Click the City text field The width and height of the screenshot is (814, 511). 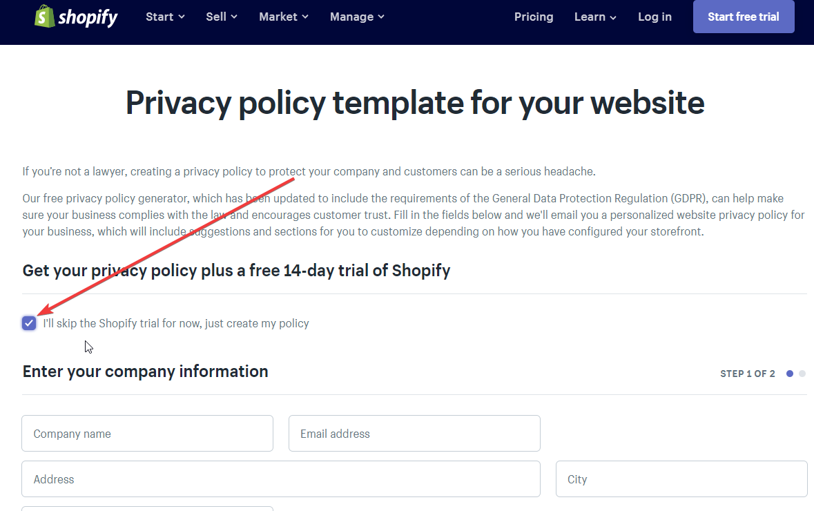681,479
